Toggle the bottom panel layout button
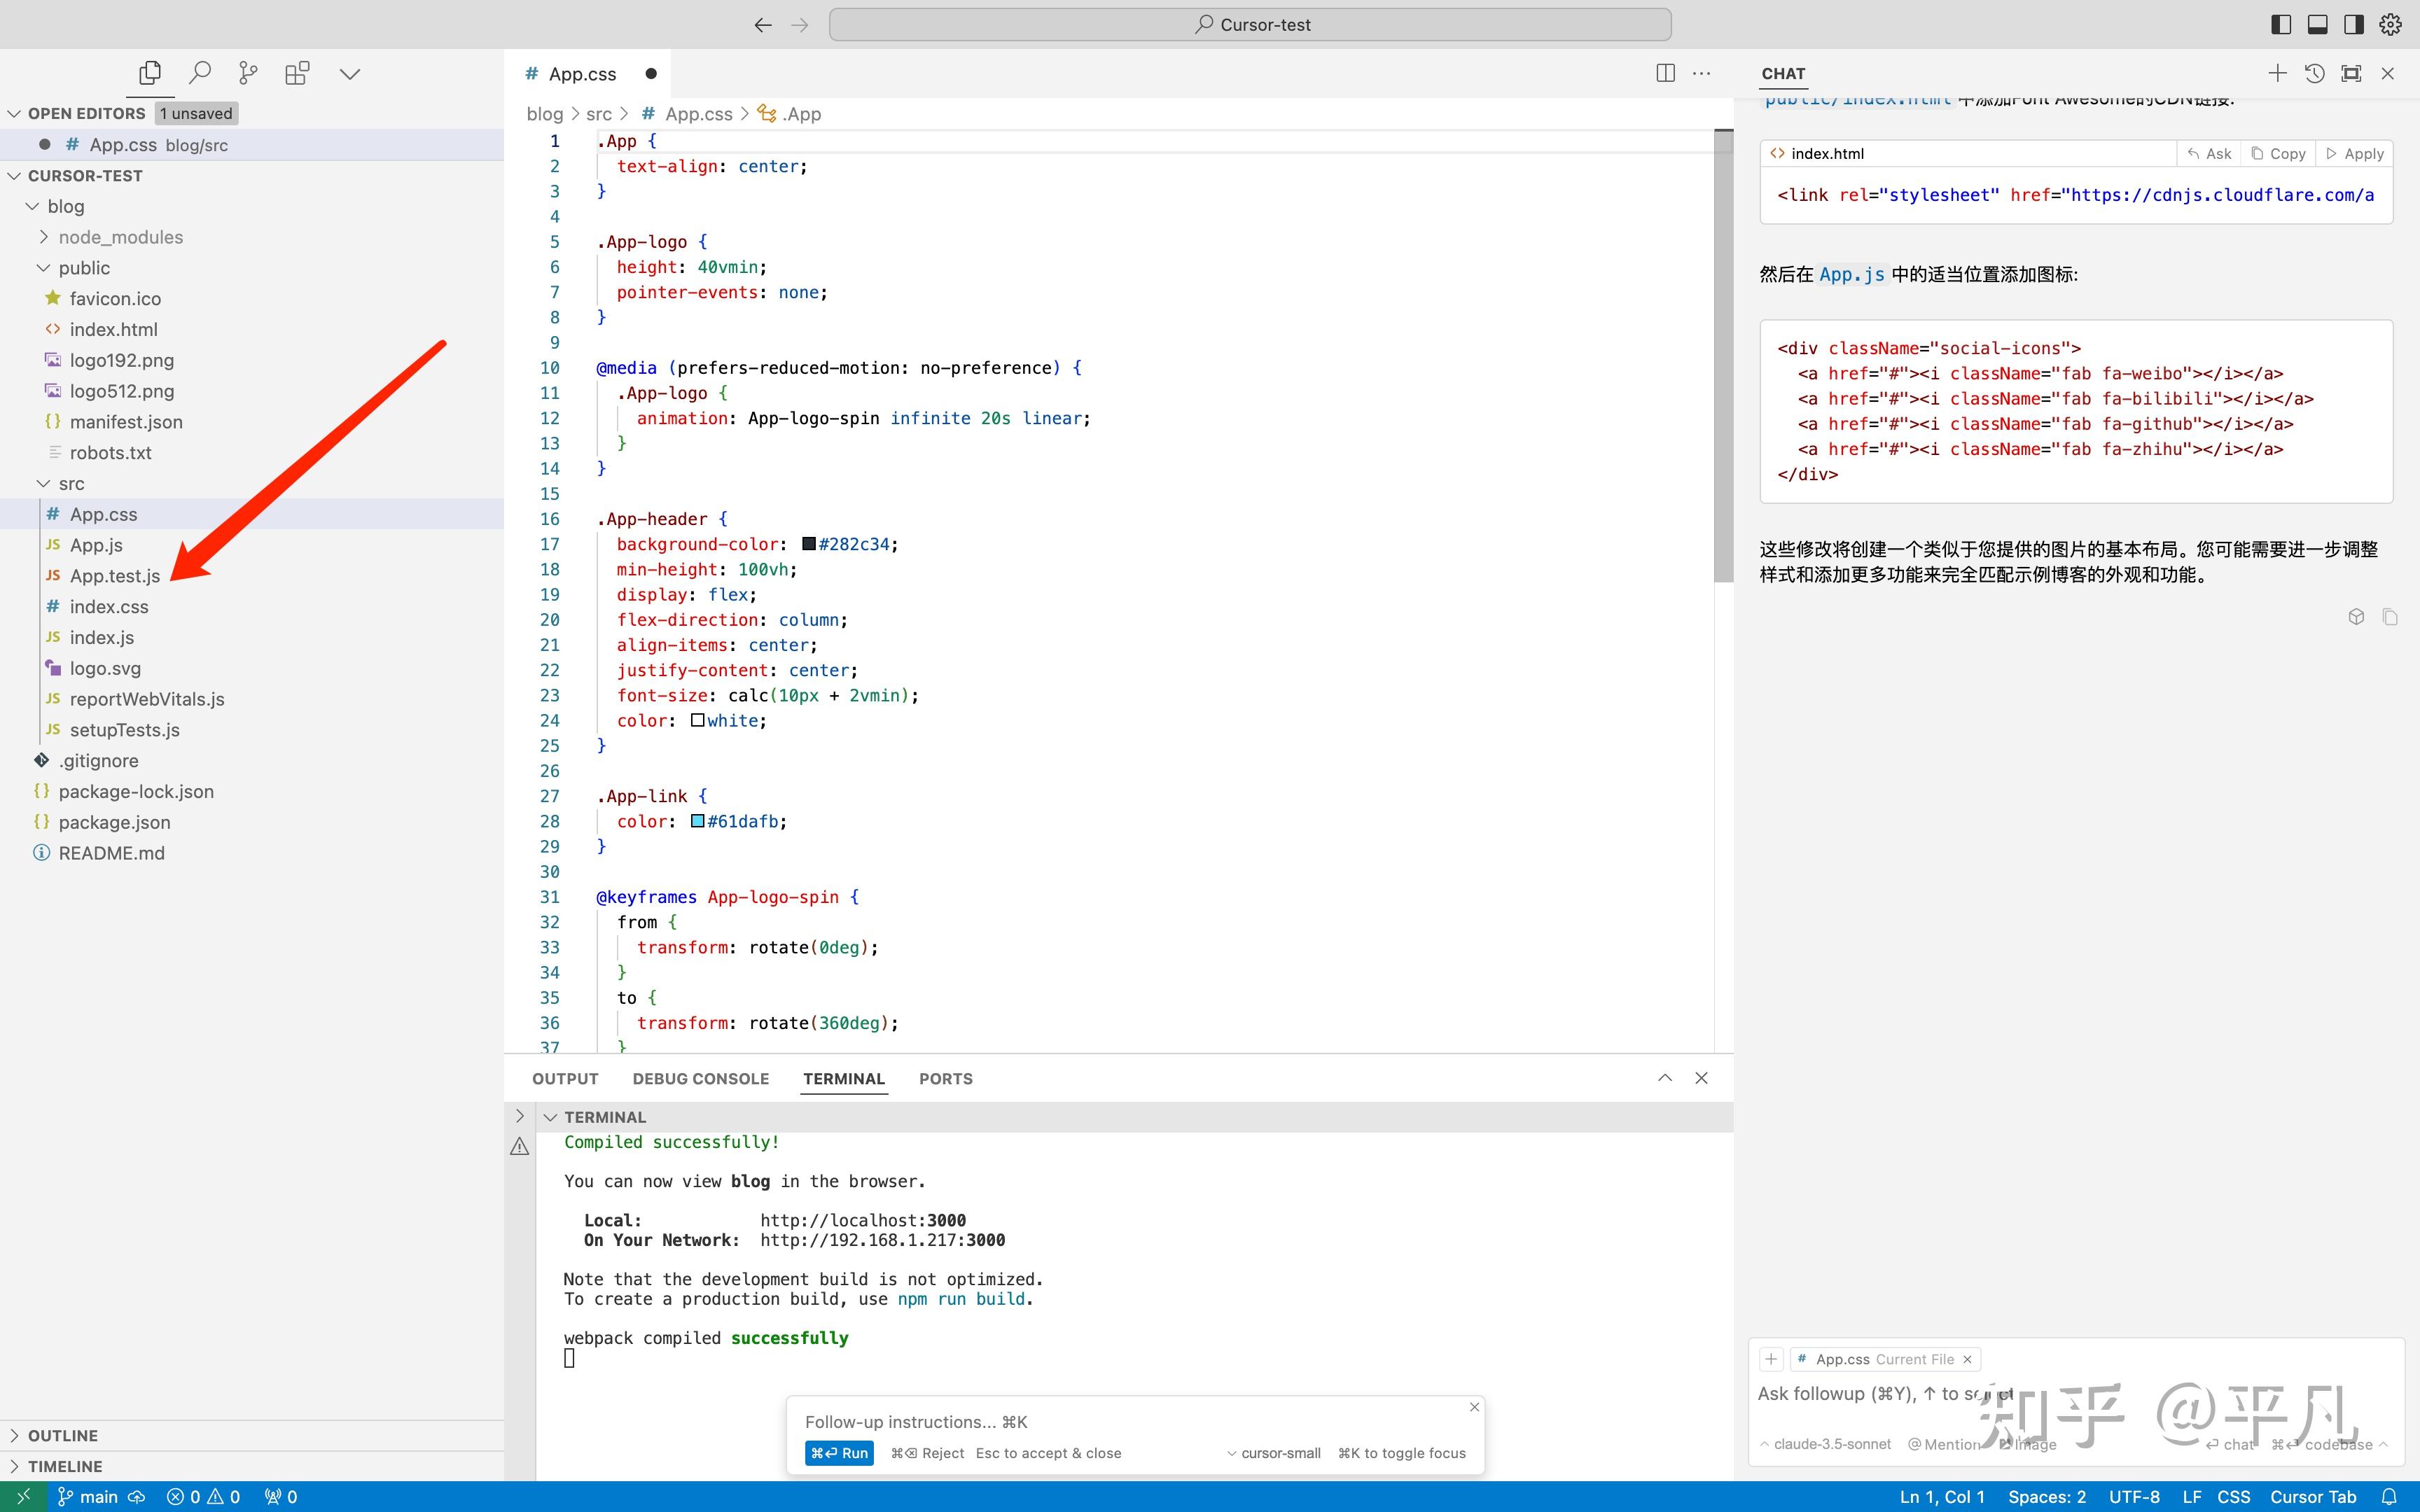This screenshot has height=1512, width=2420. [2317, 24]
